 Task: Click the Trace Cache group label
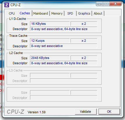coord(18,36)
